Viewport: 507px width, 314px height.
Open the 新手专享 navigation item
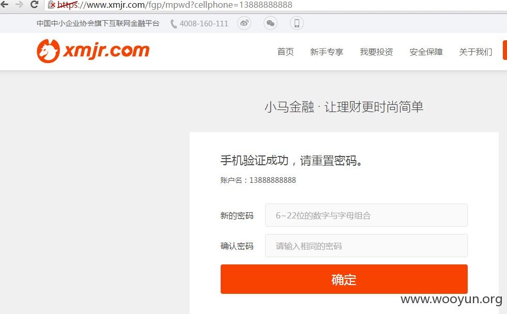tap(327, 52)
